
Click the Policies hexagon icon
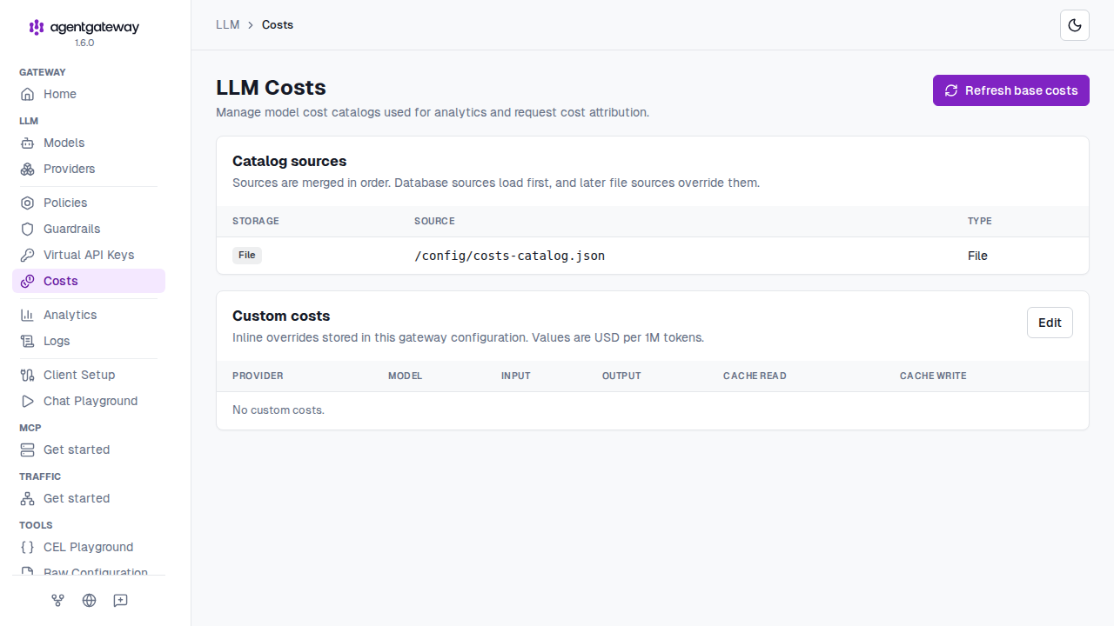(27, 203)
